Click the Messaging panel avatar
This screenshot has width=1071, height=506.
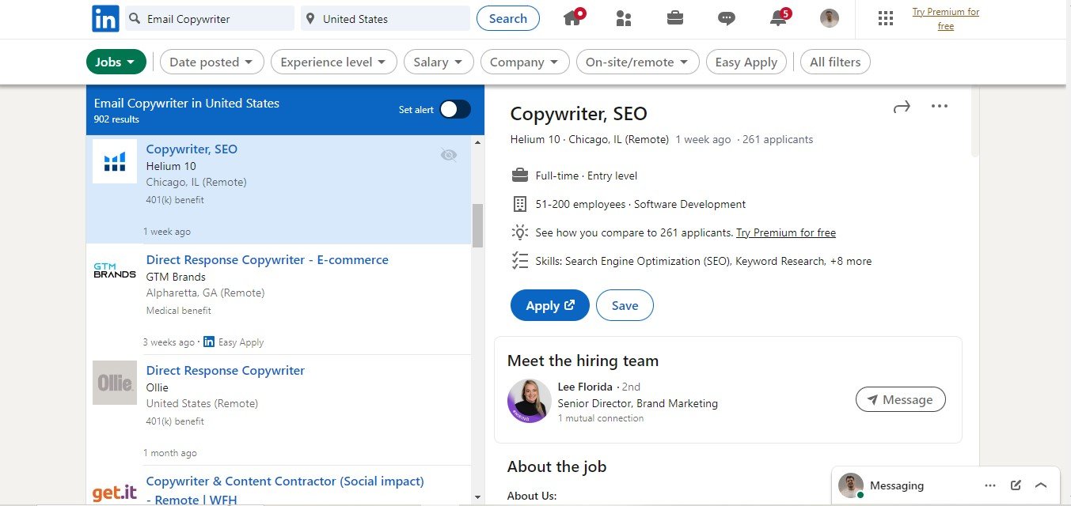[x=851, y=485]
